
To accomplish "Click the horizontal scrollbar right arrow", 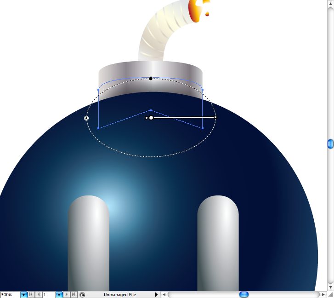I will click(323, 294).
